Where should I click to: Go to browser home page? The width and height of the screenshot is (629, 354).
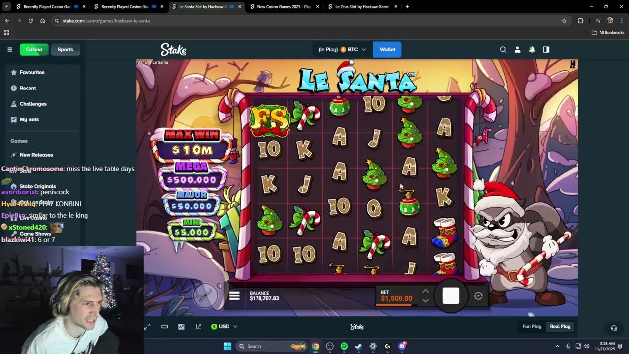[42, 21]
